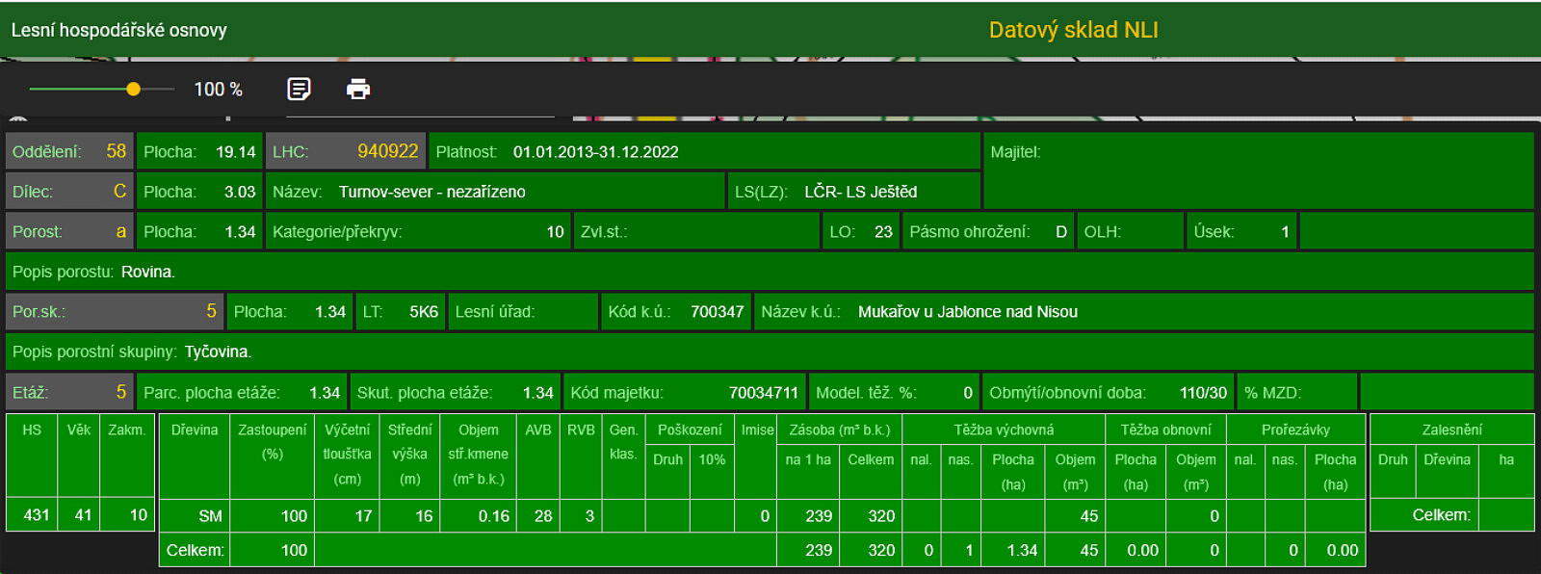Adjust the zoom slider handle

coord(133,89)
